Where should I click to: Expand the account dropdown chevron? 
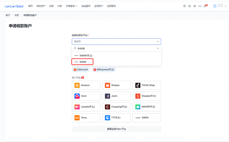coord(226,6)
